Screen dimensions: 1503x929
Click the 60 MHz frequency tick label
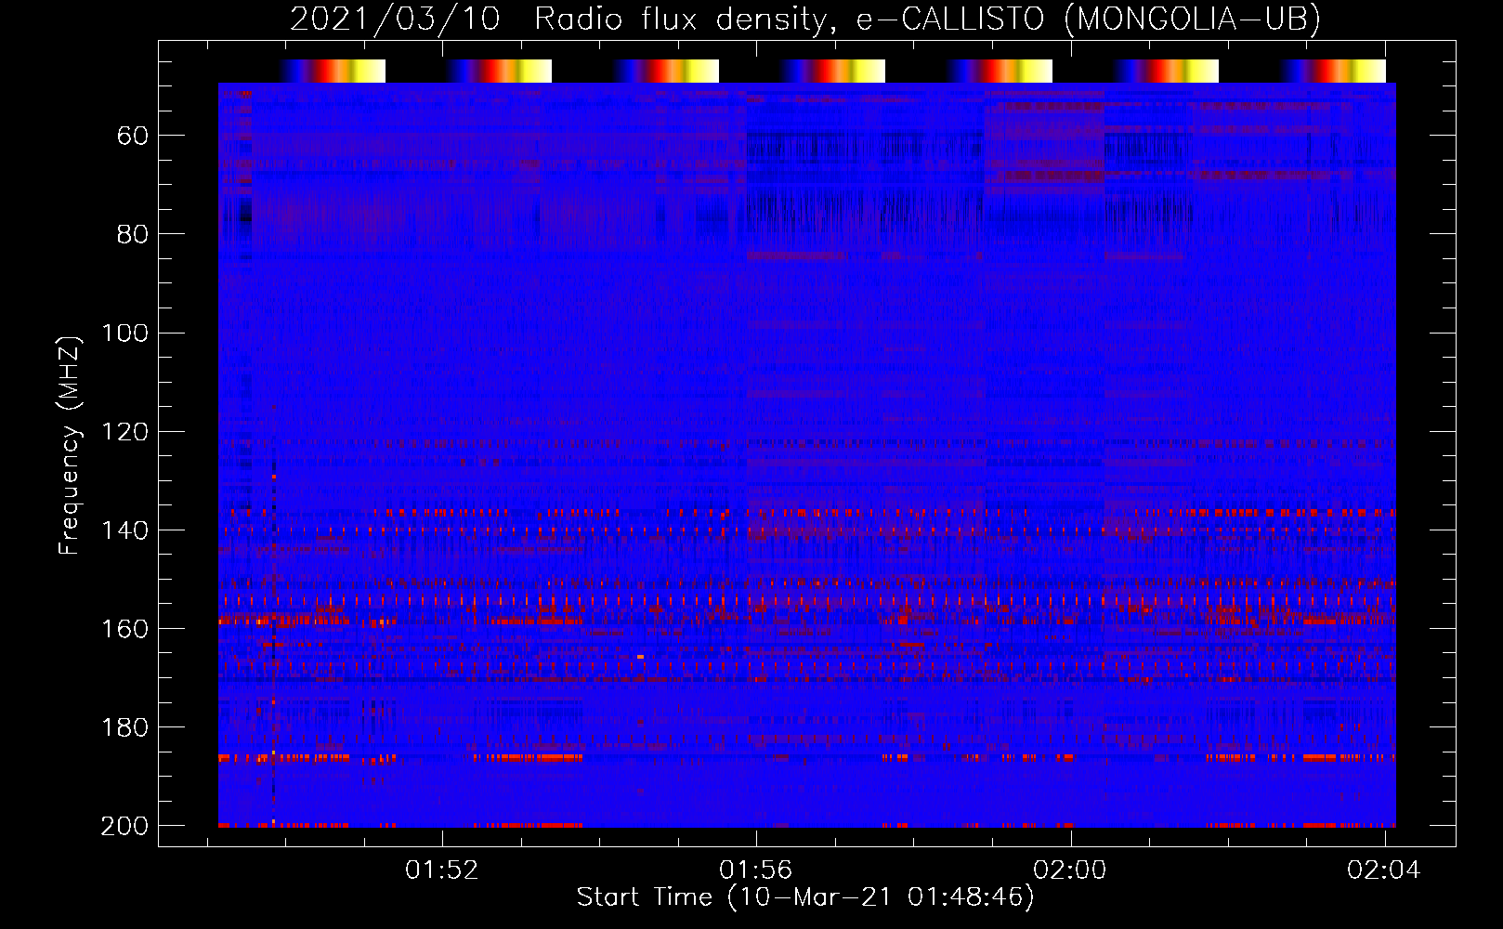[133, 136]
